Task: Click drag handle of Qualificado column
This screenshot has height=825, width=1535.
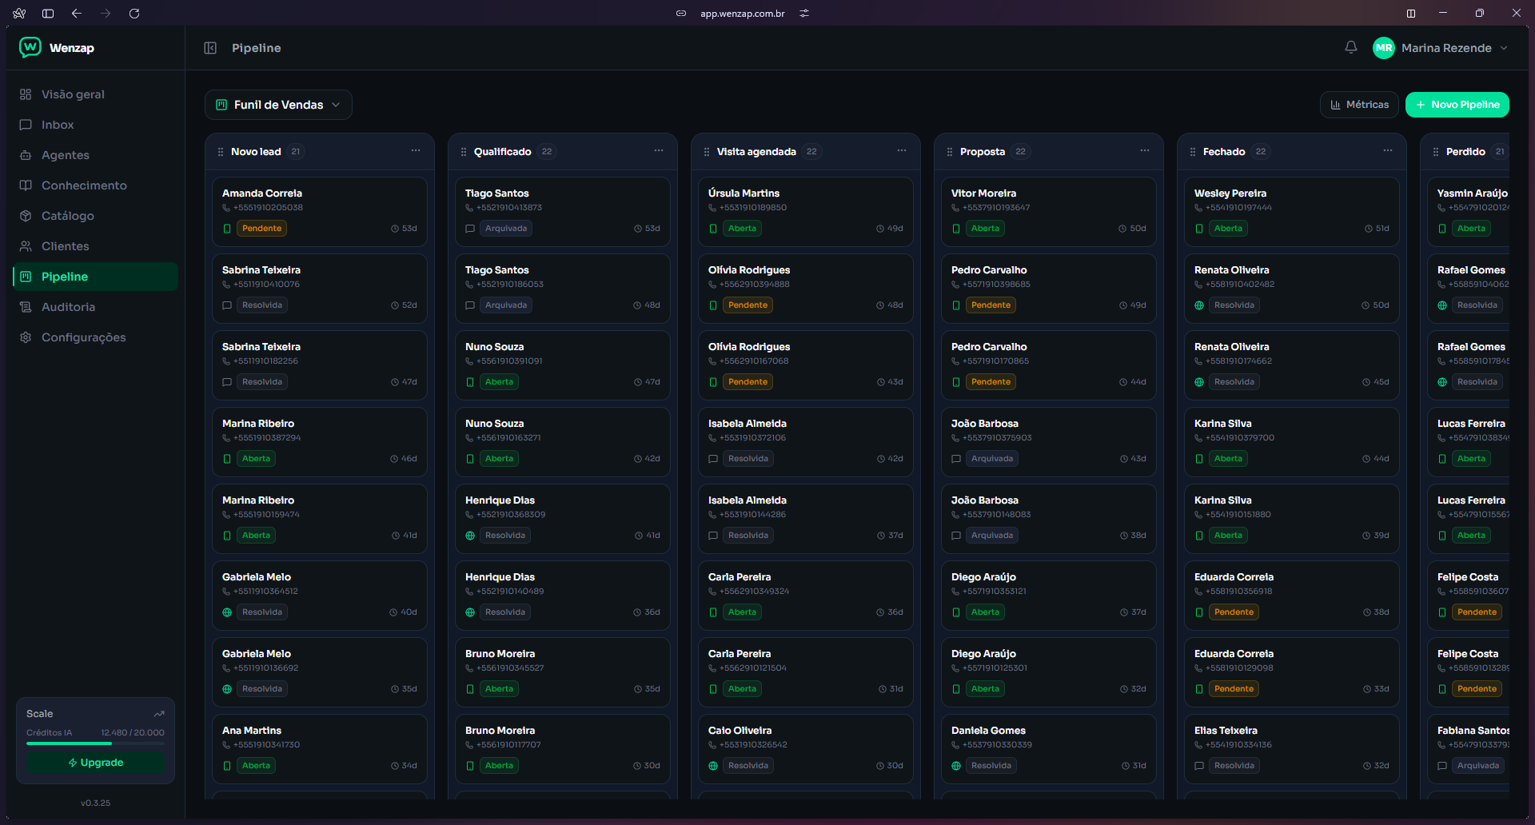Action: point(464,152)
